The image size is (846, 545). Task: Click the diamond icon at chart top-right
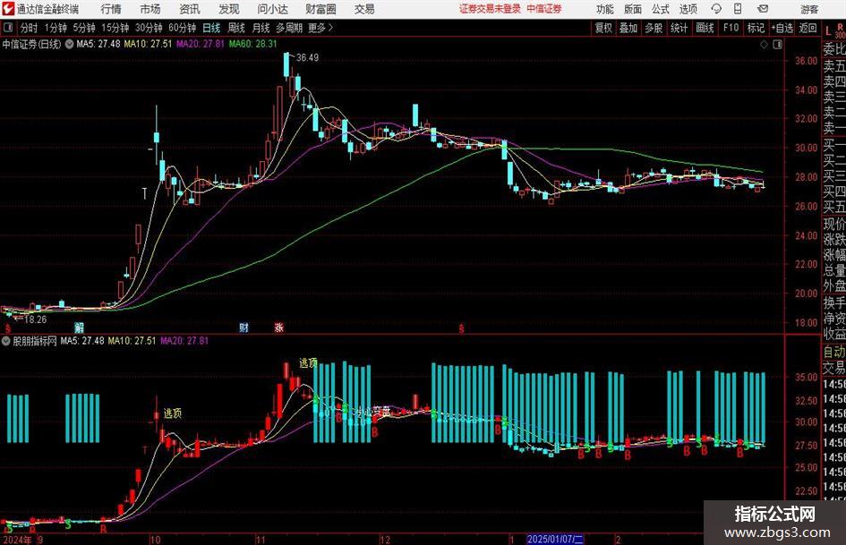tap(764, 45)
